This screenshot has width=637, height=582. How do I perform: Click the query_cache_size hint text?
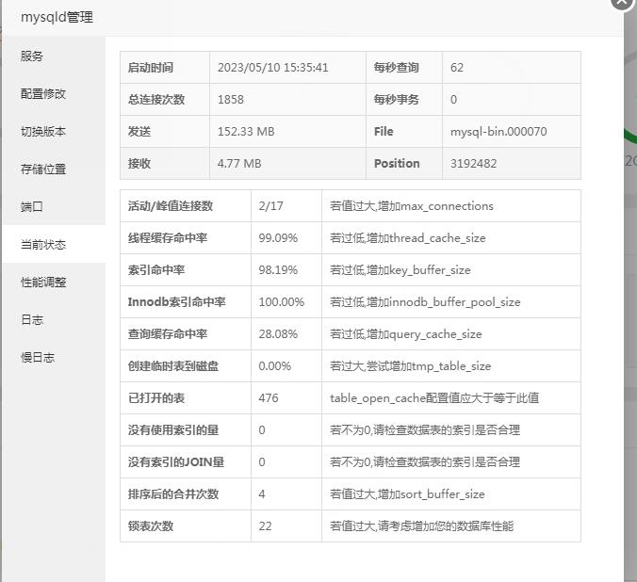pos(406,334)
